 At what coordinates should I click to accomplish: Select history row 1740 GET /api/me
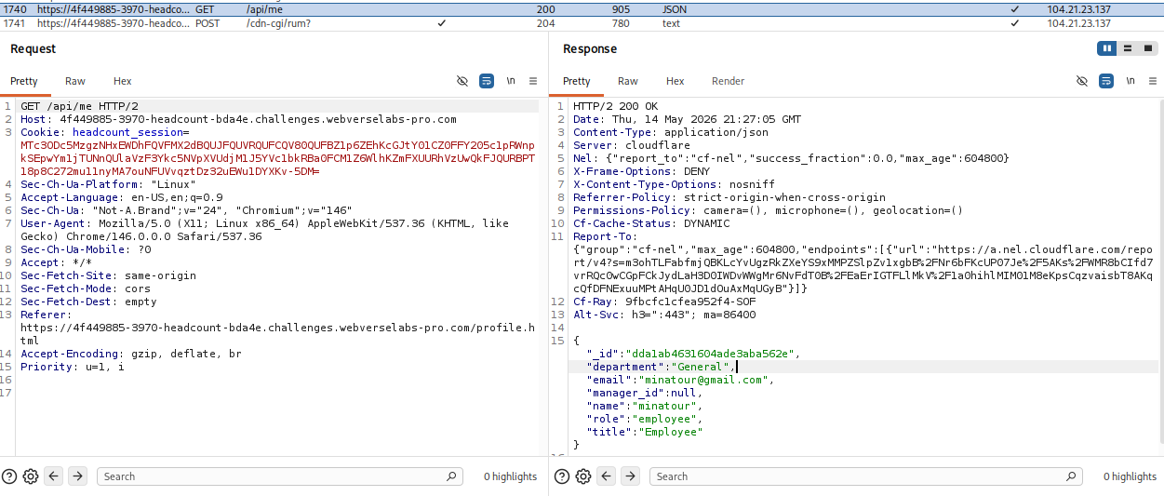(x=582, y=8)
